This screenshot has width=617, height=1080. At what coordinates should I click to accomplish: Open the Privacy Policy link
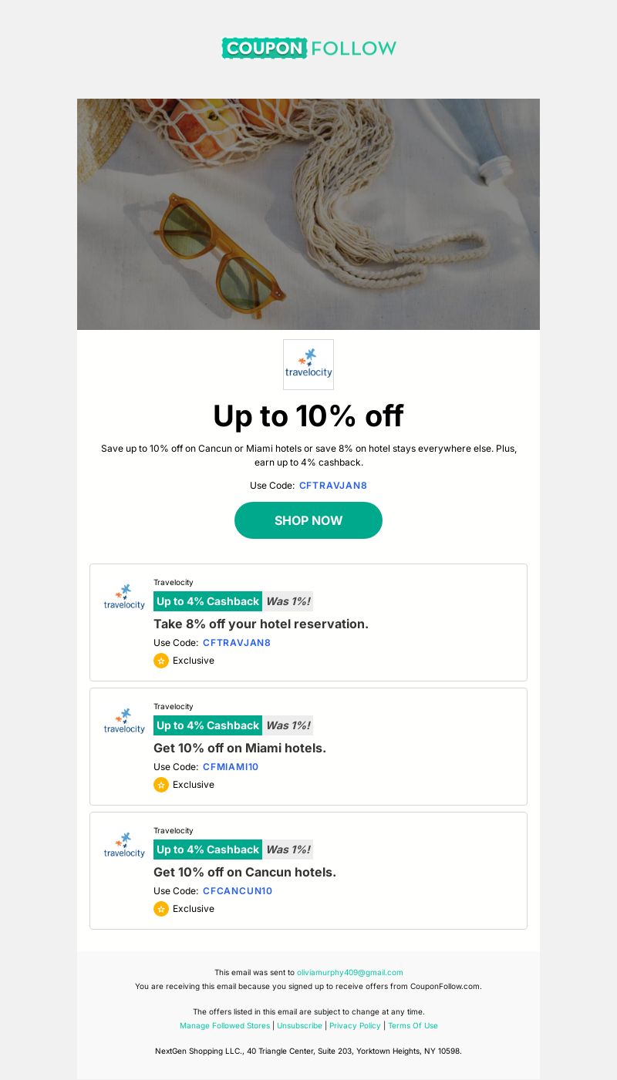[x=355, y=1026]
